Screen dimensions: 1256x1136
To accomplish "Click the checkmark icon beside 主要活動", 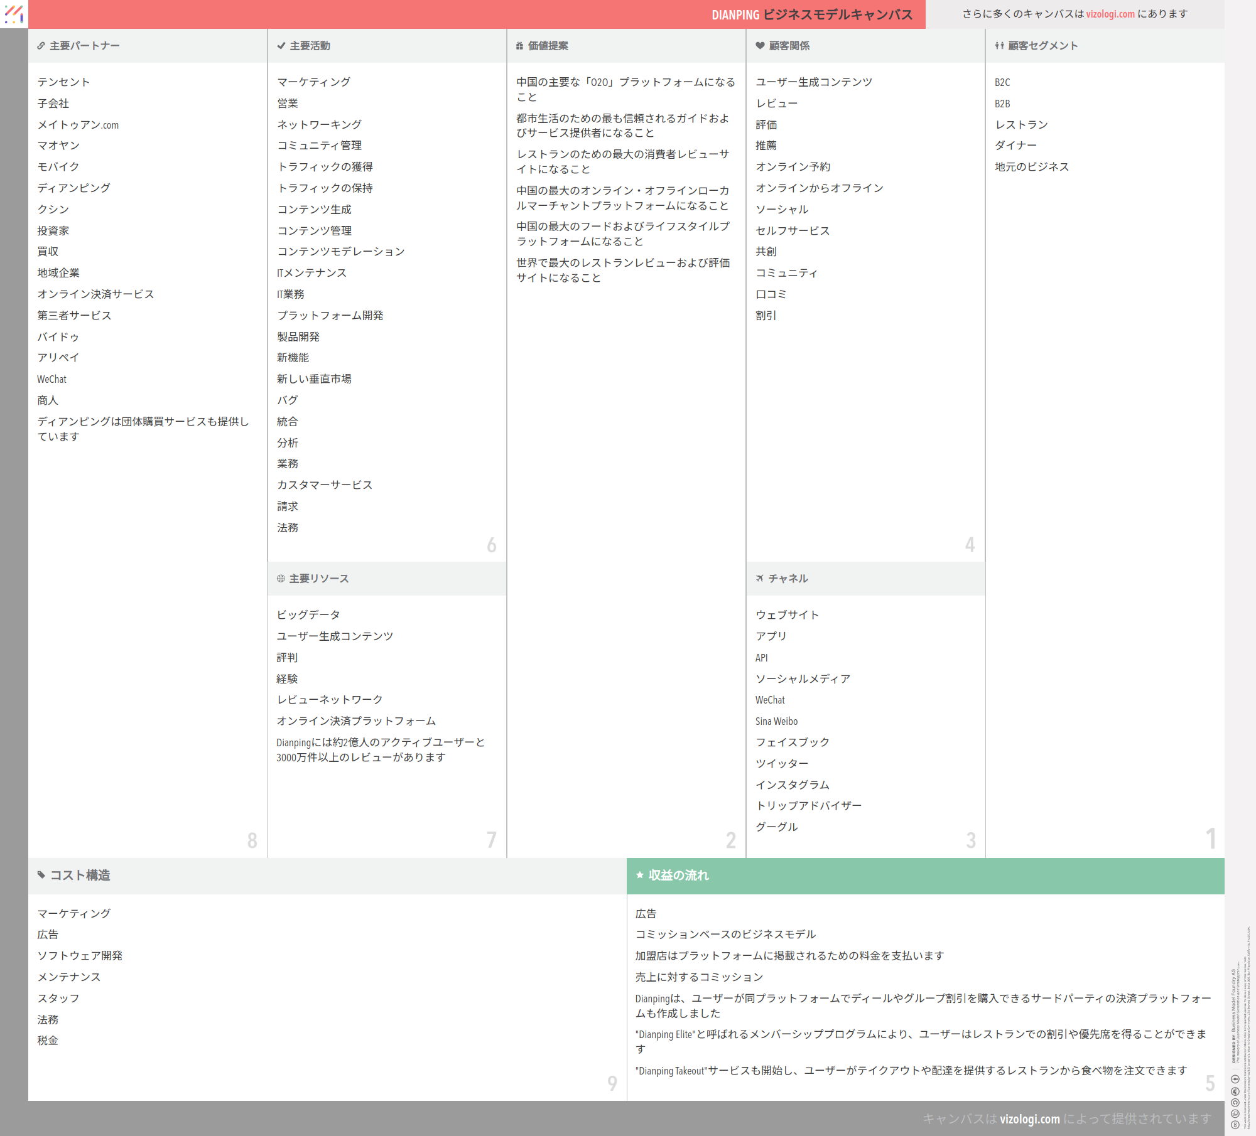I will click(281, 46).
